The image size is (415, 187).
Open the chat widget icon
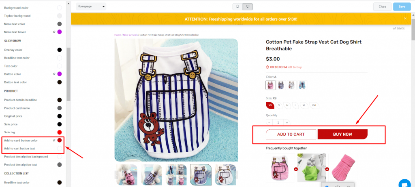(404, 183)
